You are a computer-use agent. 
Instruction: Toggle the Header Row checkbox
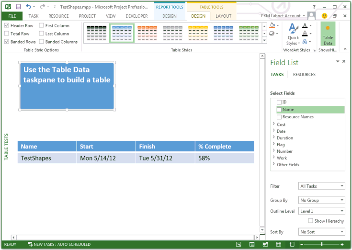(x=7, y=25)
